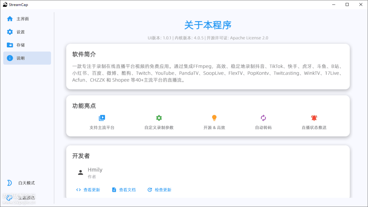Click the 直播状态推送 label
The image size is (368, 207).
click(314, 128)
